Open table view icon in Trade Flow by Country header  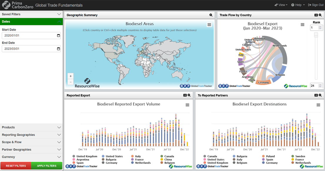(x=316, y=15)
